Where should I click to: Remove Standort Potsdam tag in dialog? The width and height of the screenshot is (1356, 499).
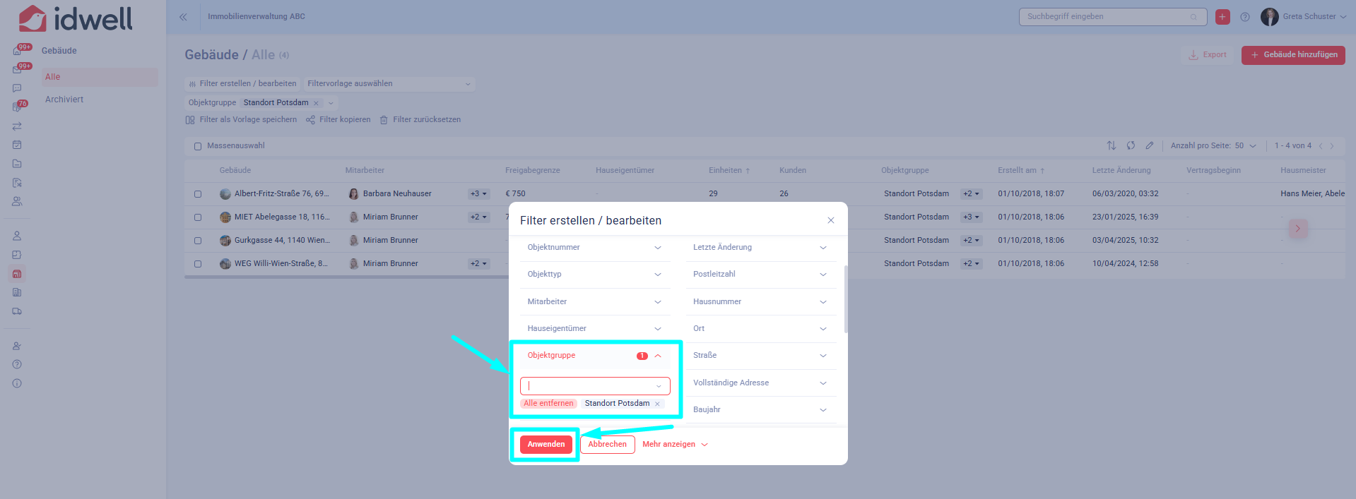[657, 404]
